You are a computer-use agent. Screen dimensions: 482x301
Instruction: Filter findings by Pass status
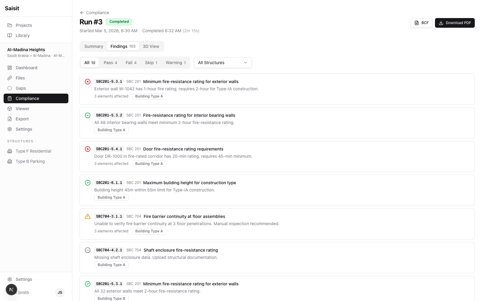110,63
